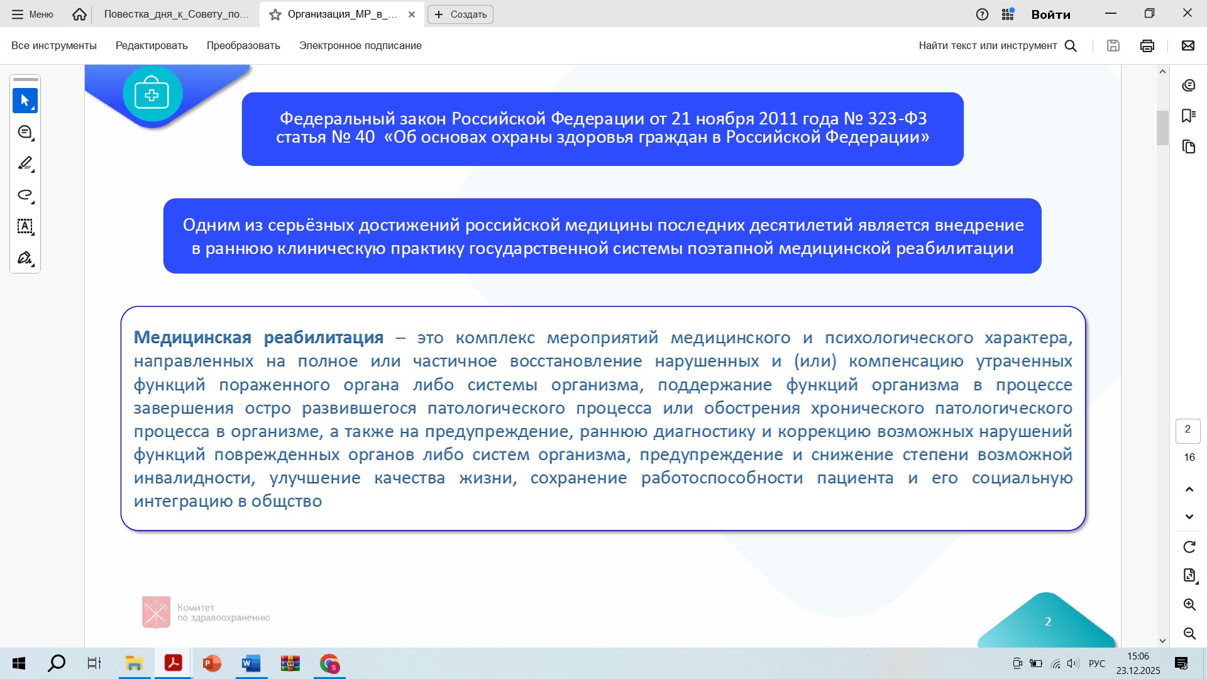
Task: Zoom in on the document
Action: 1189,604
